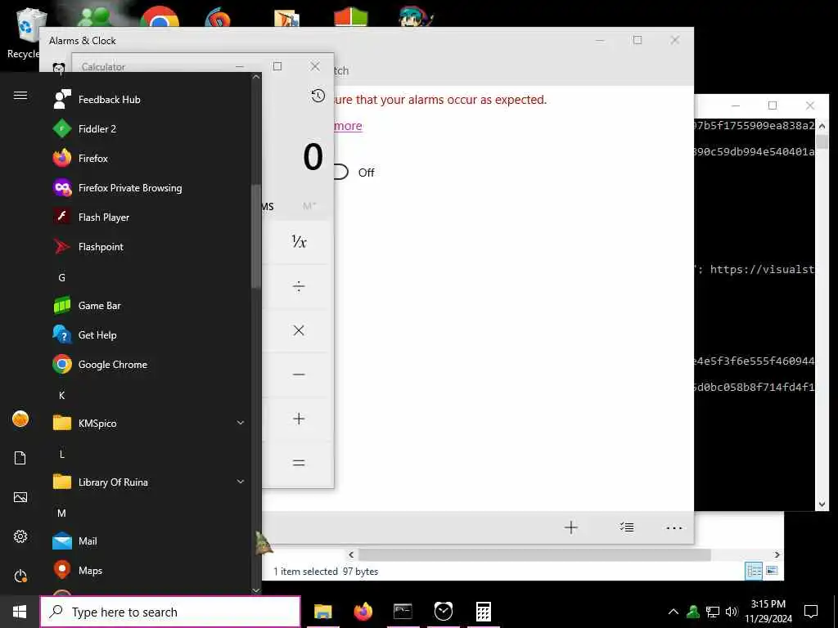This screenshot has height=628, width=838.
Task: Open Maps app from Start menu
Action: 150,570
